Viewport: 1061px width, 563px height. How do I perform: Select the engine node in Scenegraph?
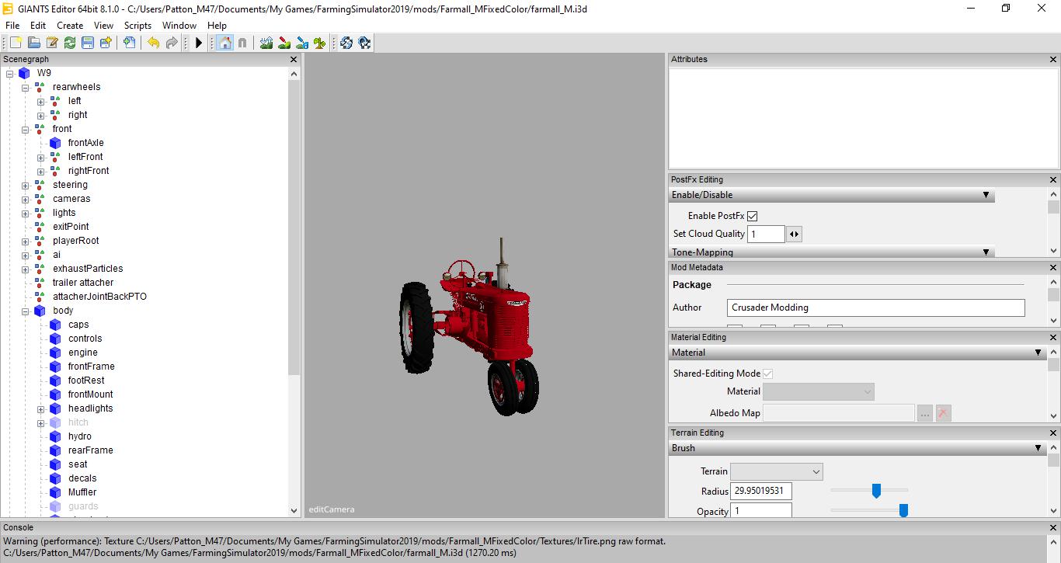pyautogui.click(x=82, y=353)
